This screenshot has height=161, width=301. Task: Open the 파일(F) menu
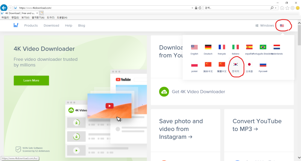tap(5, 17)
